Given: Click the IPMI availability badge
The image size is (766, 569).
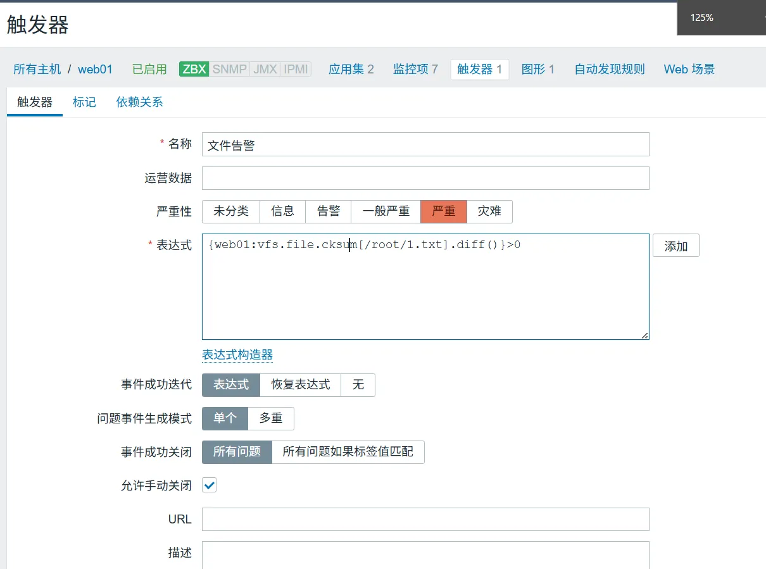Looking at the screenshot, I should click(x=296, y=69).
